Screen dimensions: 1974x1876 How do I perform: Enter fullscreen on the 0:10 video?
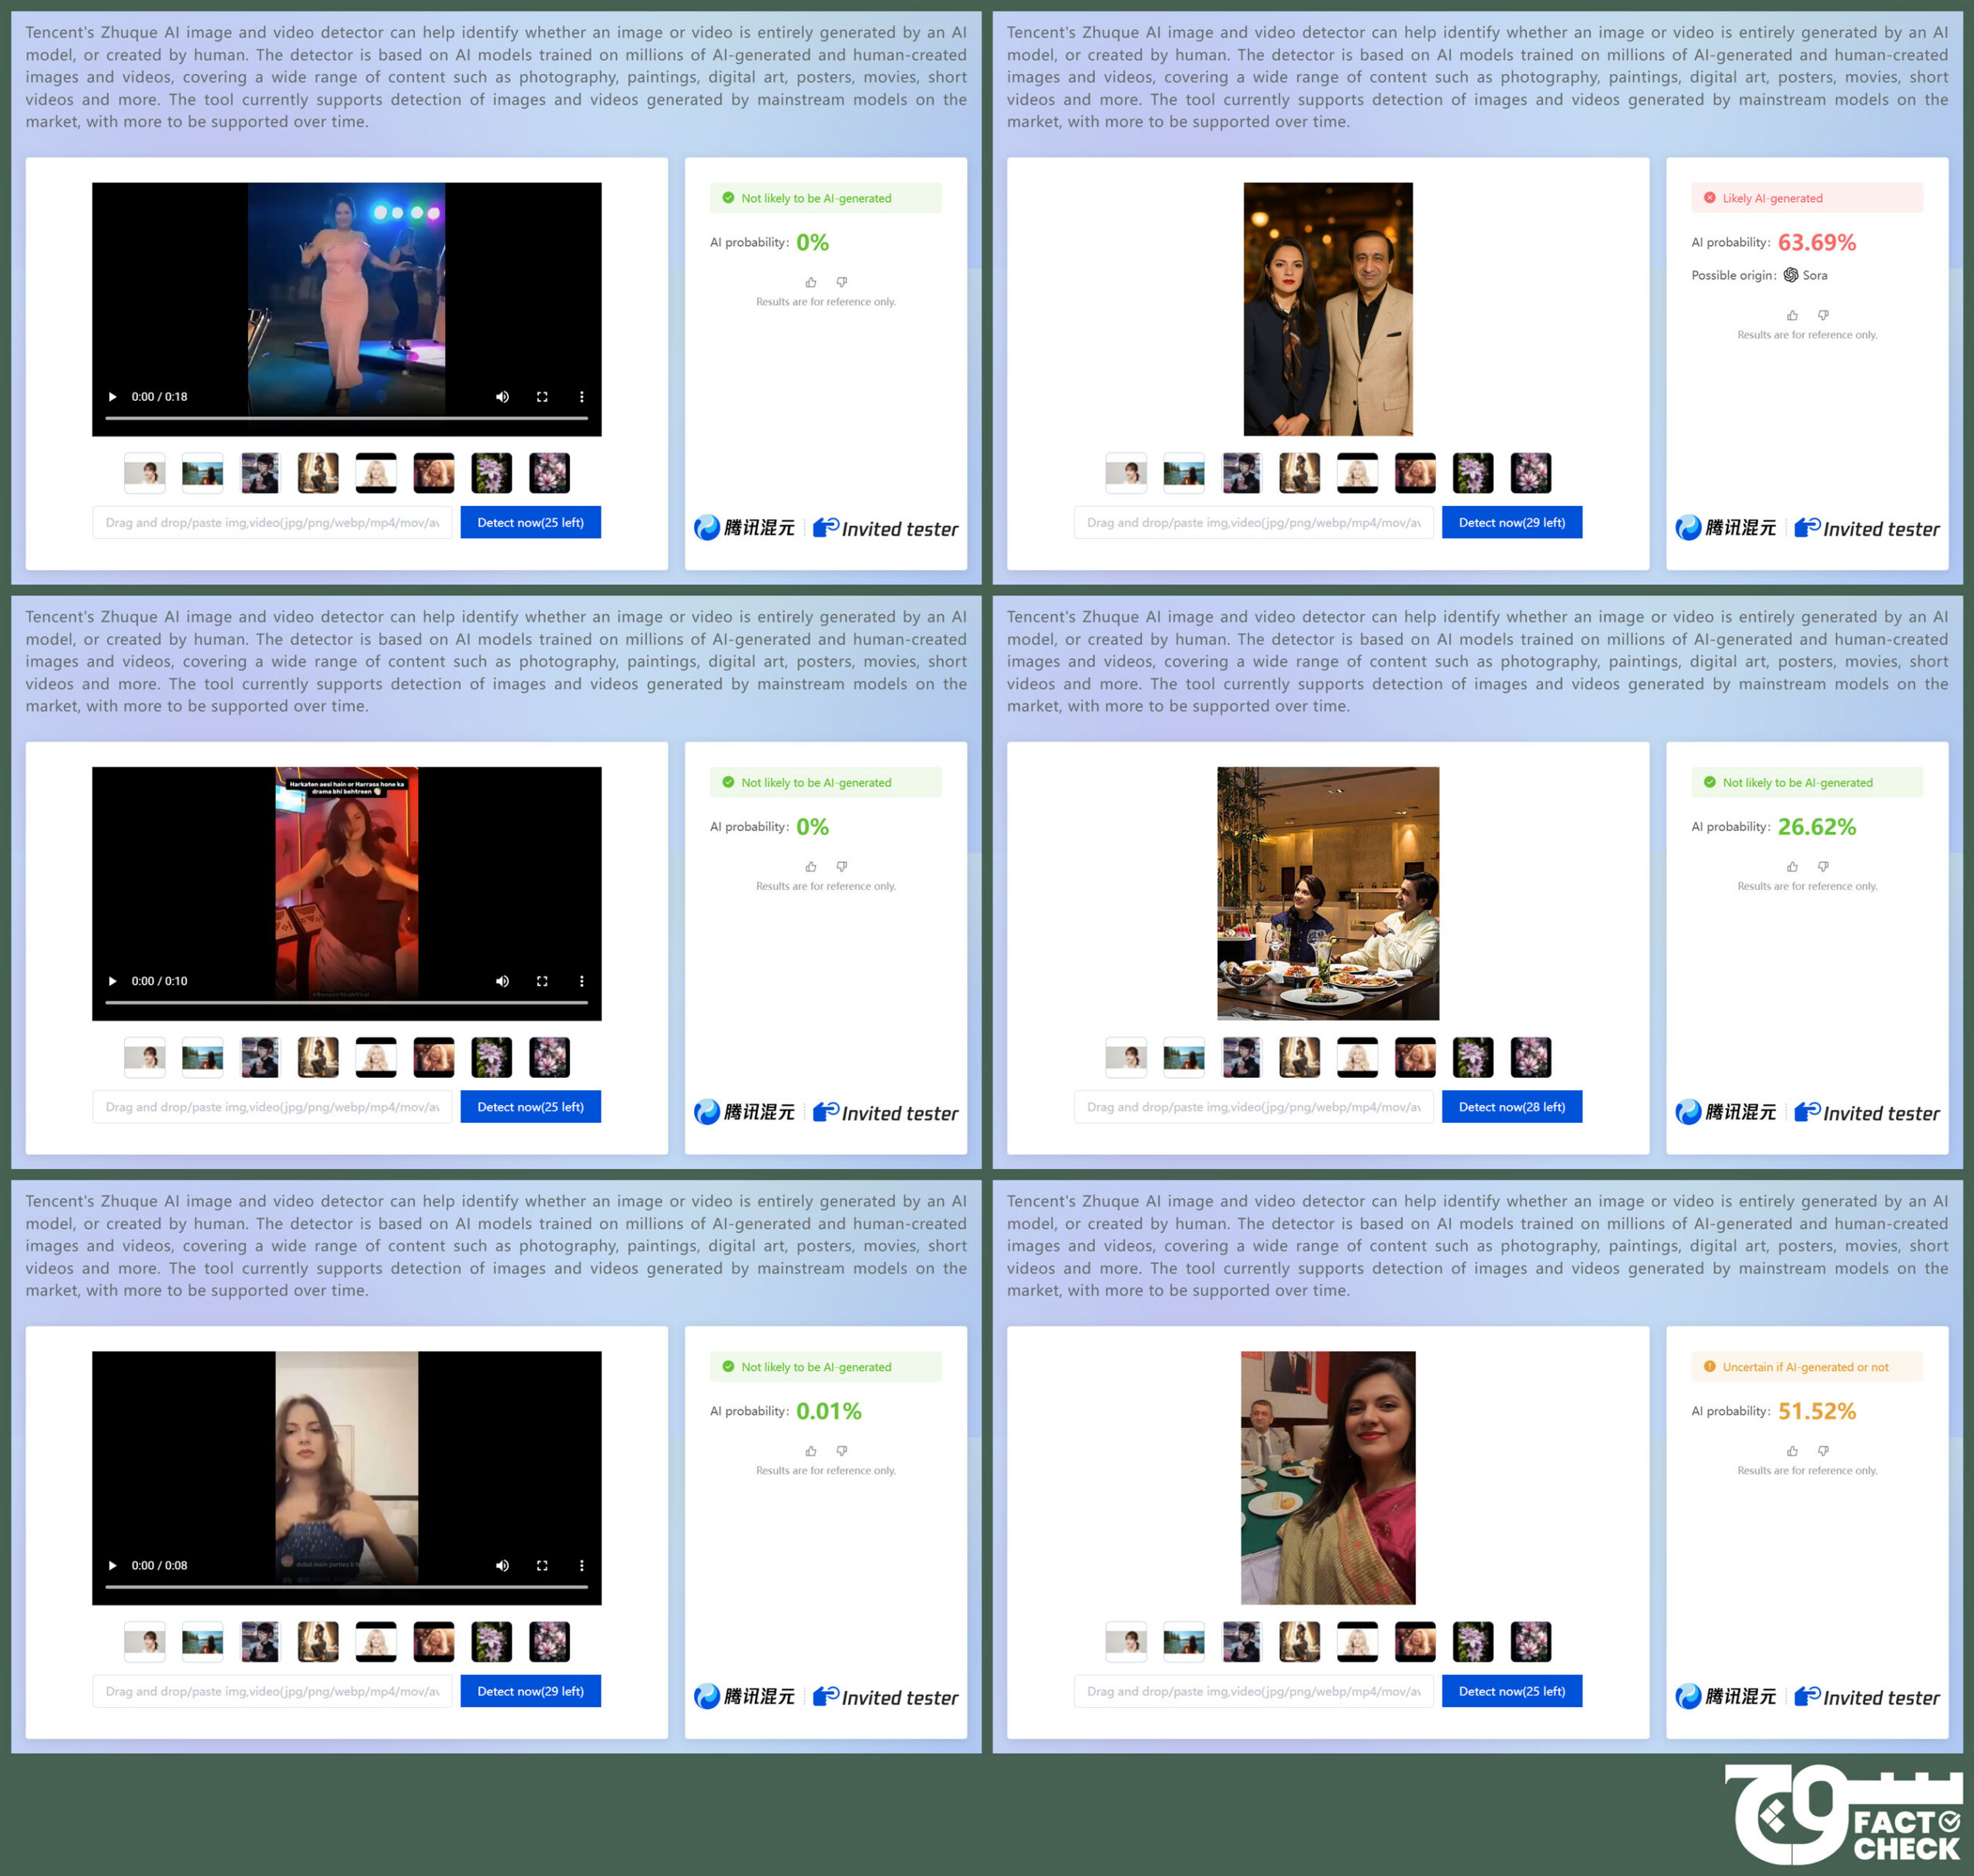pyautogui.click(x=542, y=981)
